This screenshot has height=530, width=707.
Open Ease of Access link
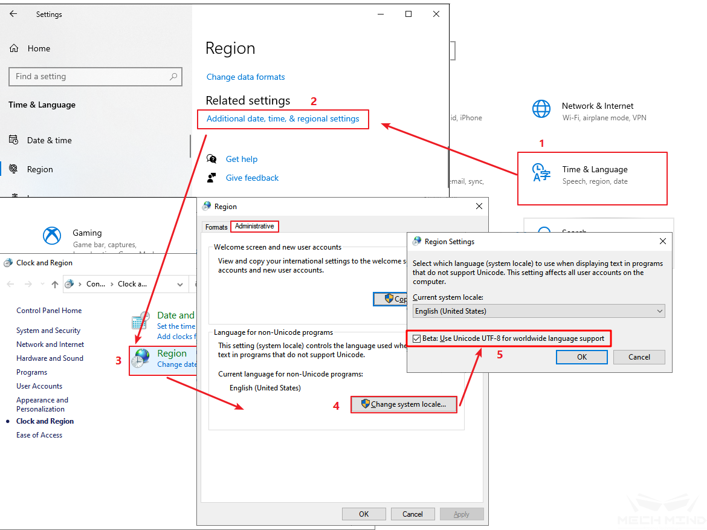click(x=39, y=435)
